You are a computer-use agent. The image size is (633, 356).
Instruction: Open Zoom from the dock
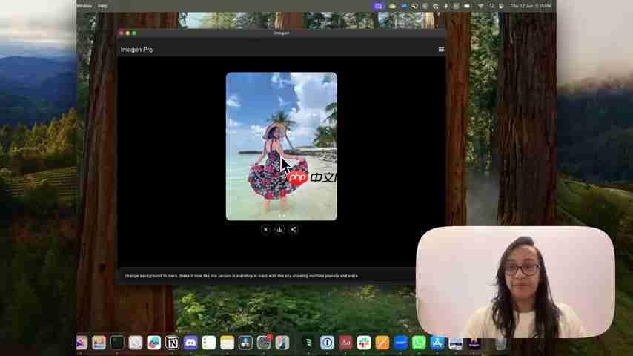[400, 343]
